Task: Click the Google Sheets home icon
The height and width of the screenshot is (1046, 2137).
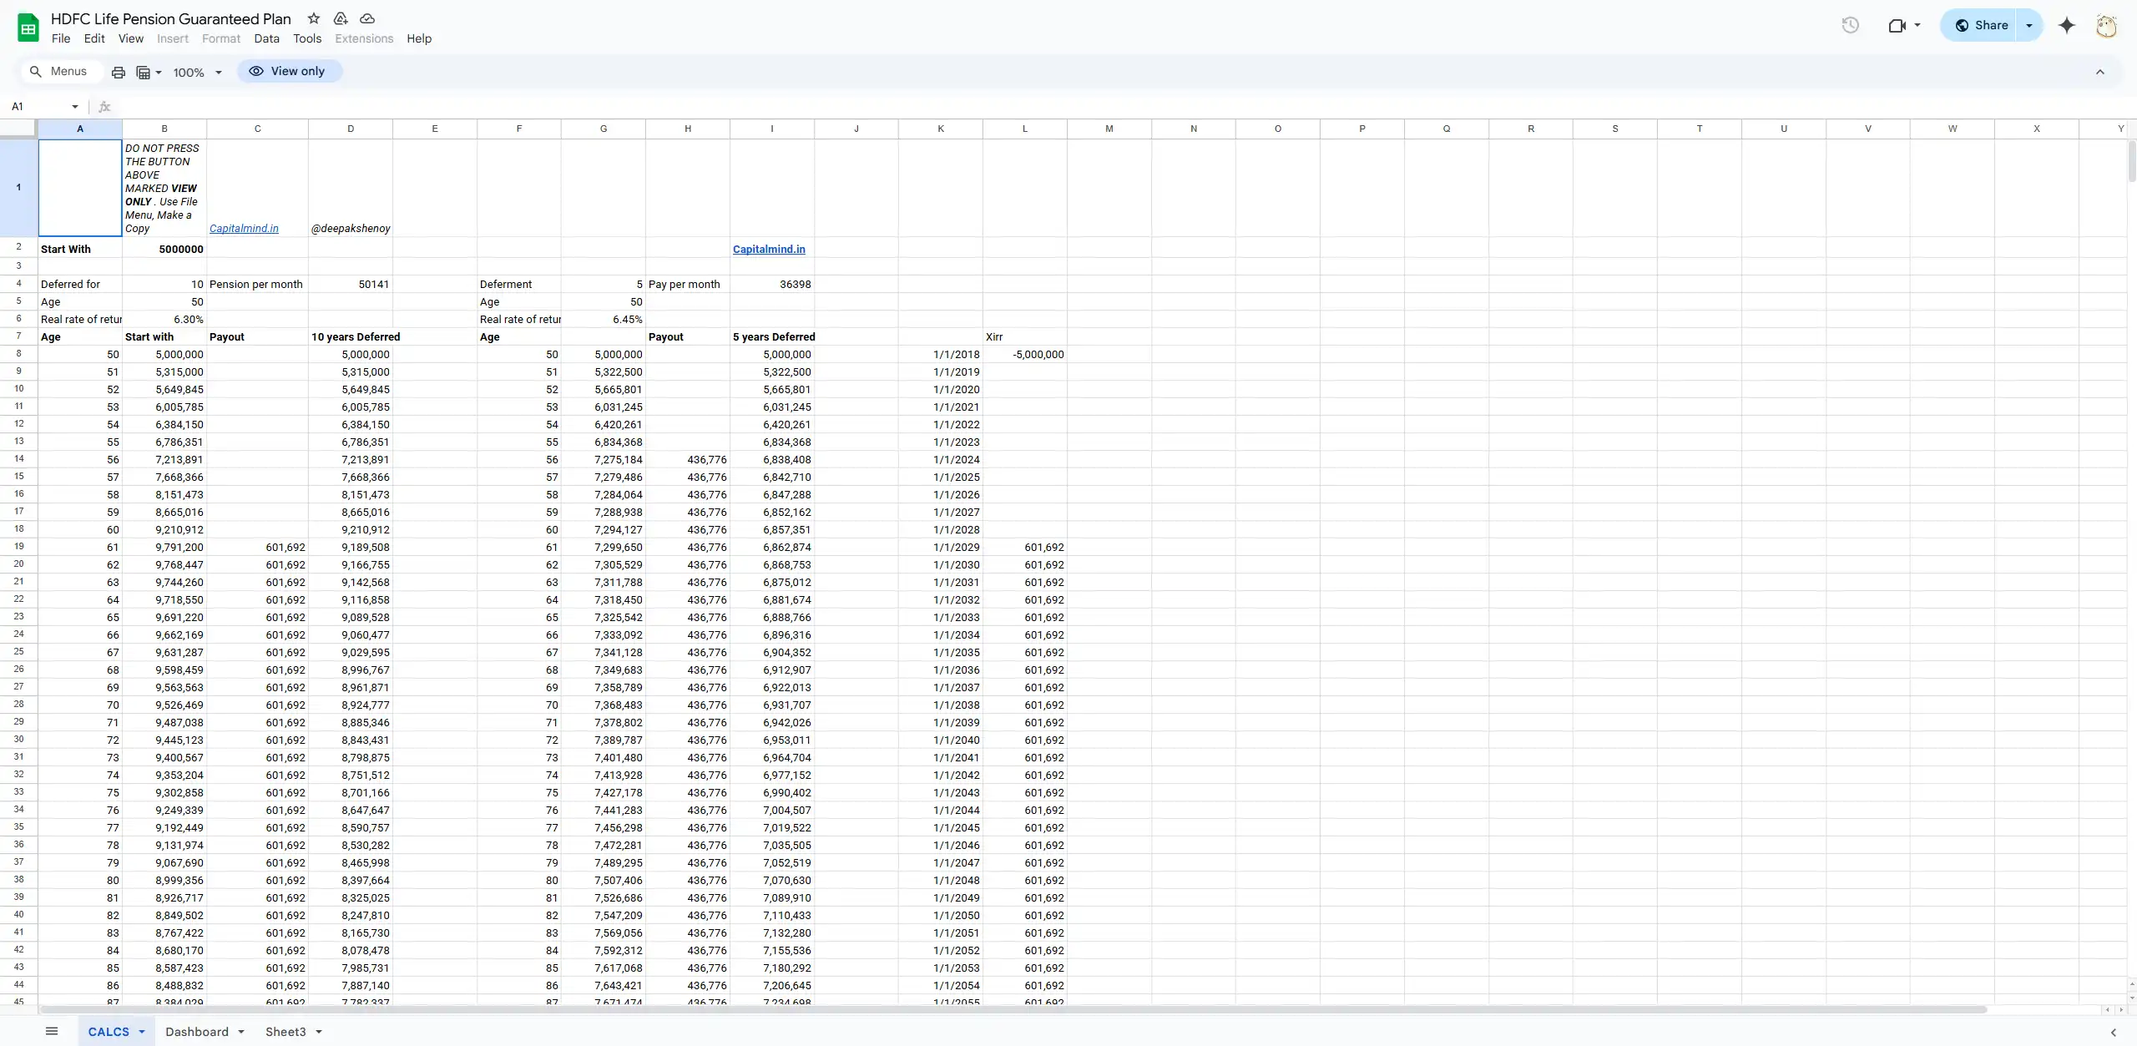Action: (x=28, y=28)
